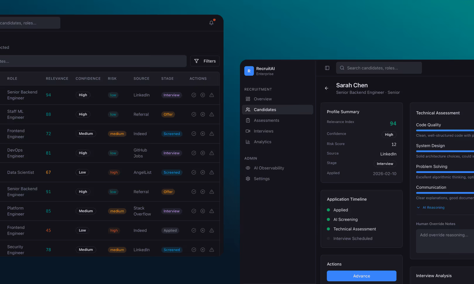The height and width of the screenshot is (284, 474).
Task: Expand the AI Reasoning section
Action: (430, 207)
